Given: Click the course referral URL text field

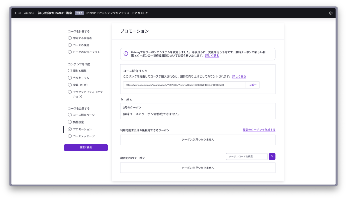Looking at the screenshot, I should click(184, 85).
